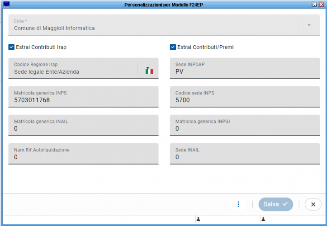This screenshot has height=226, width=327.
Task: Uncheck Estrai Contributi Irap checkbox
Action: tap(11, 47)
